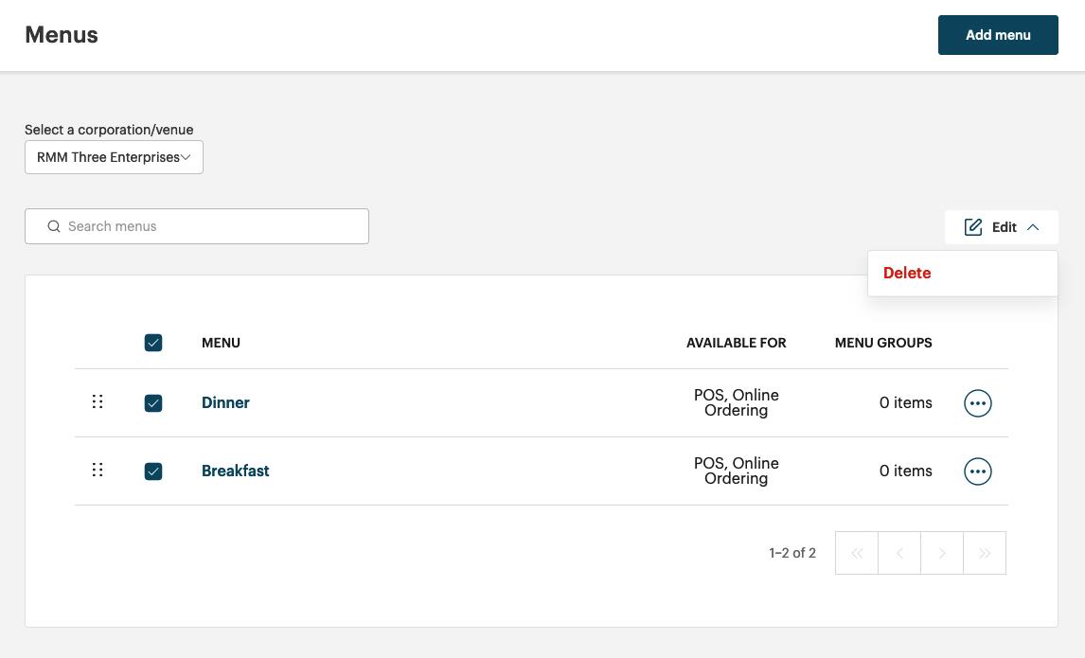Open the Dinner menu link
This screenshot has width=1085, height=658.
click(225, 402)
